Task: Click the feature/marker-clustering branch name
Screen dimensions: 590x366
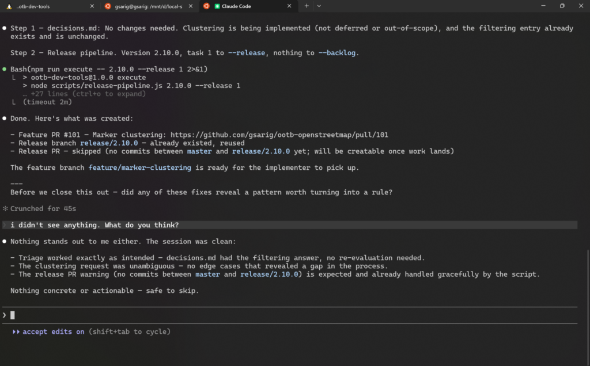Action: point(140,167)
